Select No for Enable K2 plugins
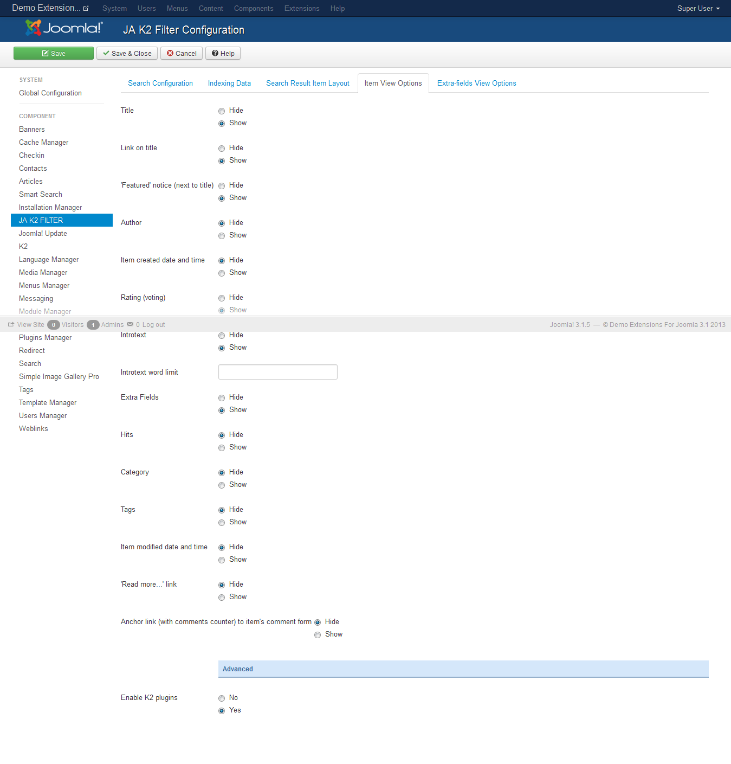This screenshot has width=731, height=764. tap(222, 698)
